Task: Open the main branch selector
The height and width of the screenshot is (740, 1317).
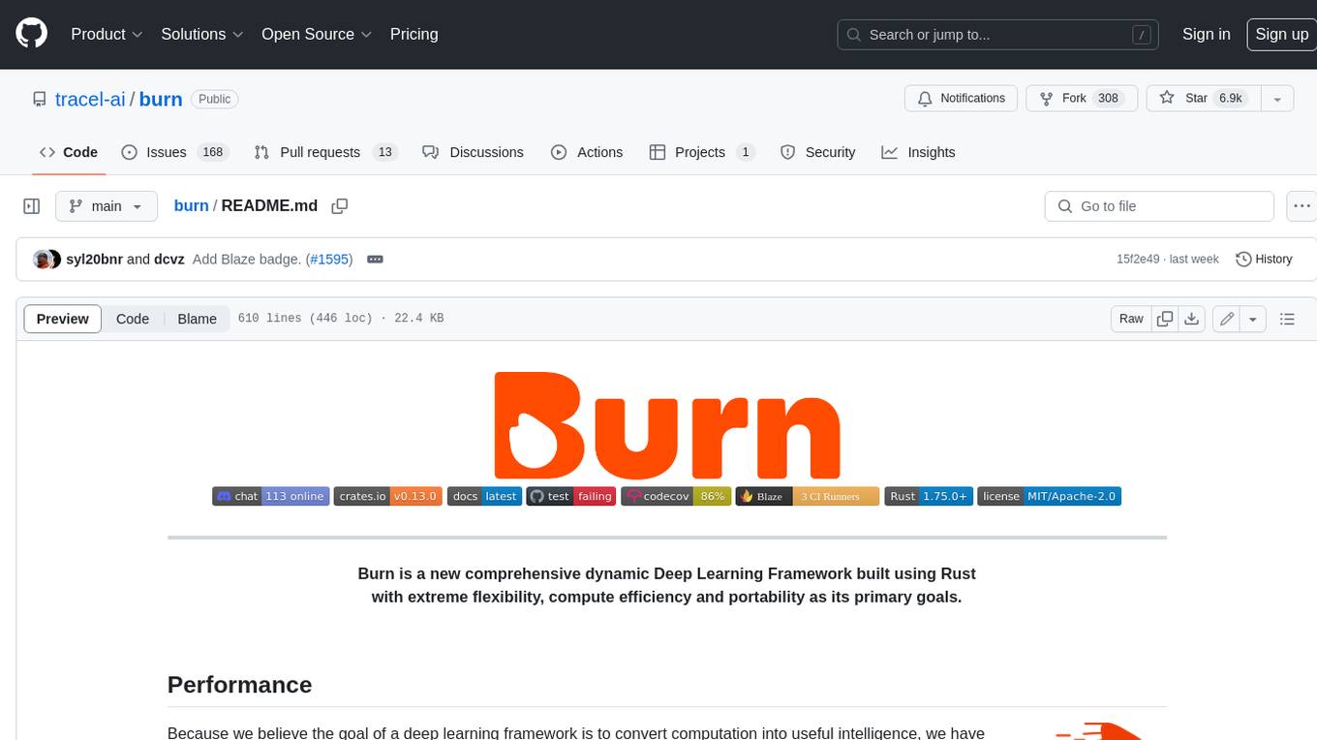Action: 106,206
